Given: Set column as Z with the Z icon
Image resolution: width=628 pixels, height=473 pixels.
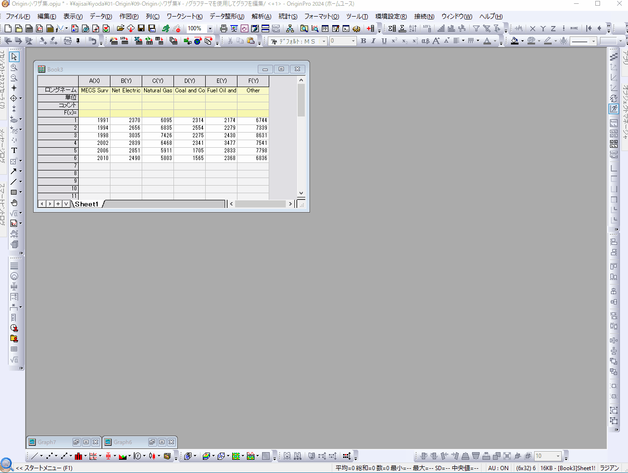Looking at the screenshot, I should click(553, 28).
